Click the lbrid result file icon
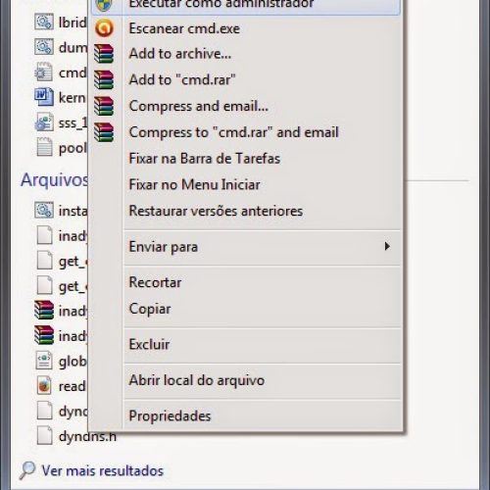 pos(44,23)
